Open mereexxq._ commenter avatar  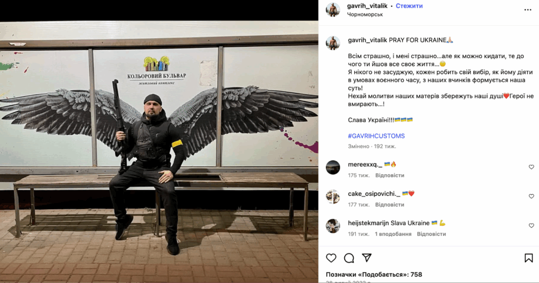pos(333,167)
